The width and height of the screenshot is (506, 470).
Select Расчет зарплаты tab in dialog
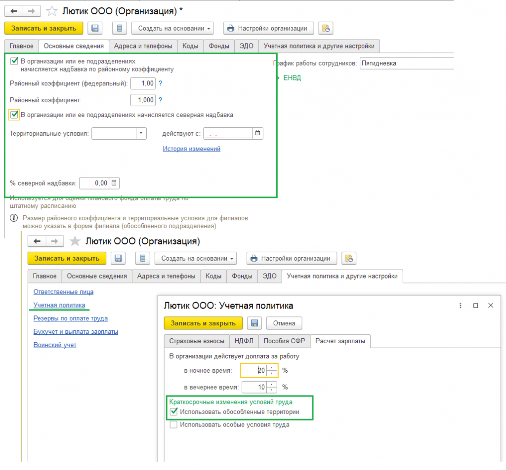[340, 341]
